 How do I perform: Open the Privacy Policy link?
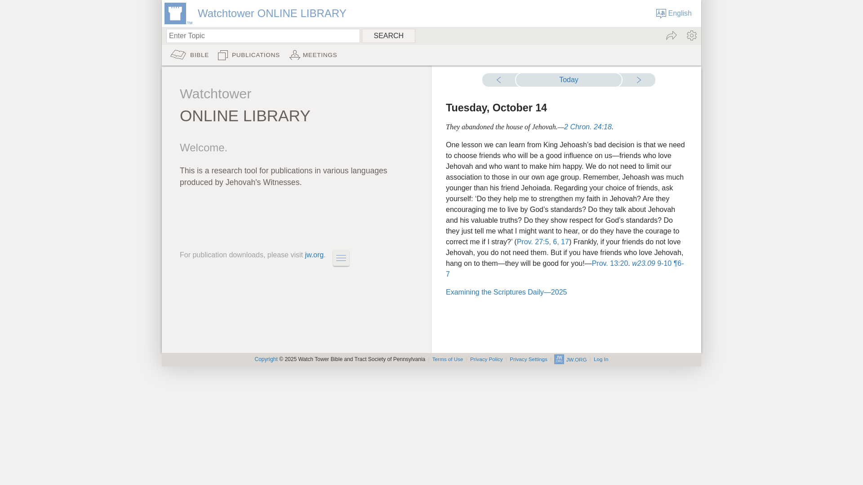point(486,359)
